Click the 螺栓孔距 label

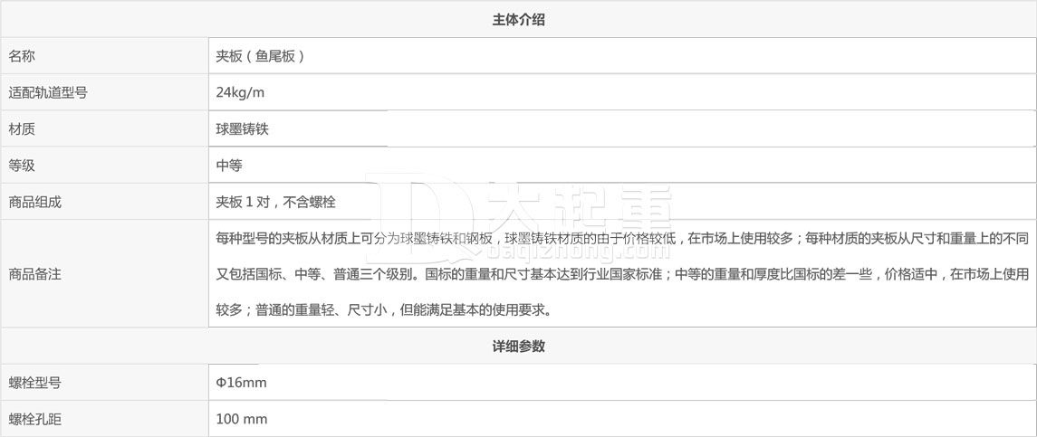34,419
